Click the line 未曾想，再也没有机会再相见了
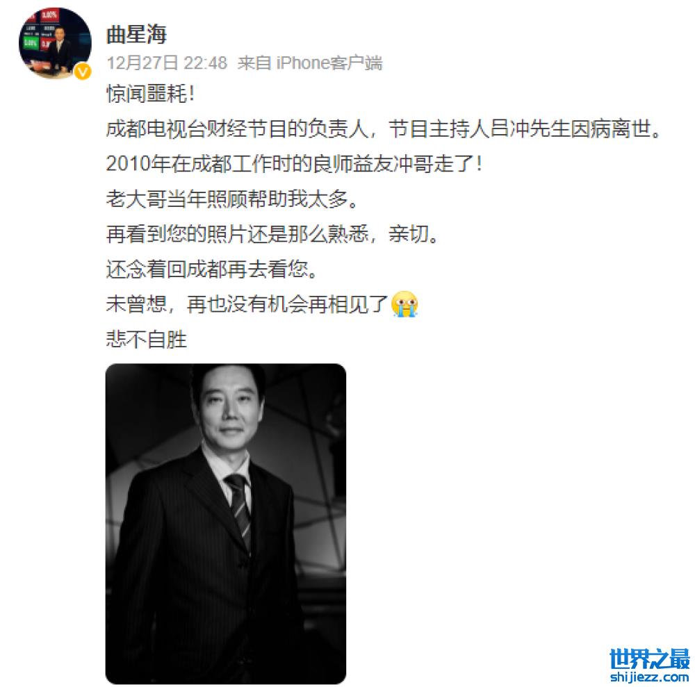The image size is (695, 687). [x=247, y=304]
